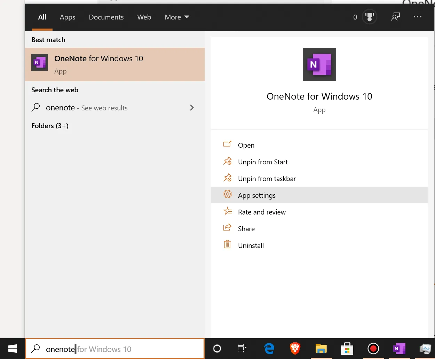Click the App settings gear icon
Image resolution: width=435 pixels, height=359 pixels.
click(228, 194)
